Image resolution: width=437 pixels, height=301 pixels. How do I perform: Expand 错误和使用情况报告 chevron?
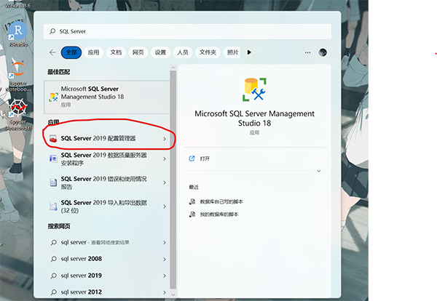pos(165,182)
